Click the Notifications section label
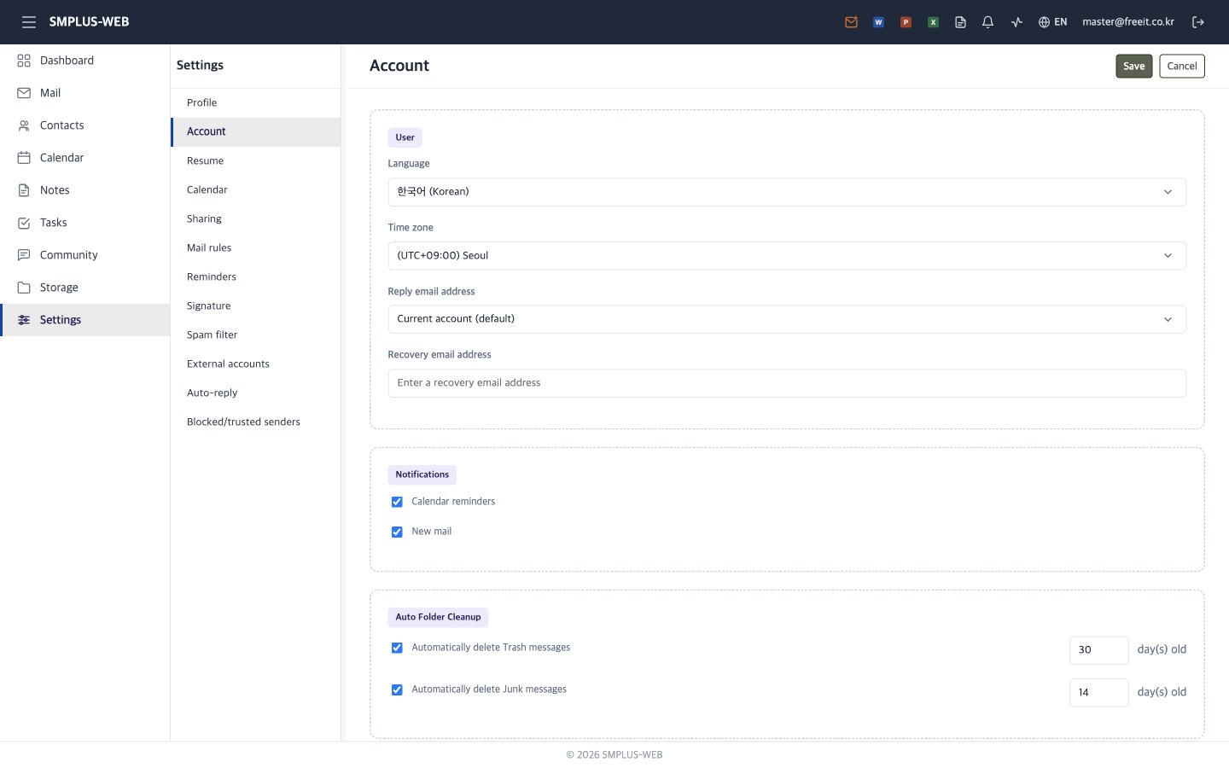The width and height of the screenshot is (1229, 768). [x=422, y=474]
